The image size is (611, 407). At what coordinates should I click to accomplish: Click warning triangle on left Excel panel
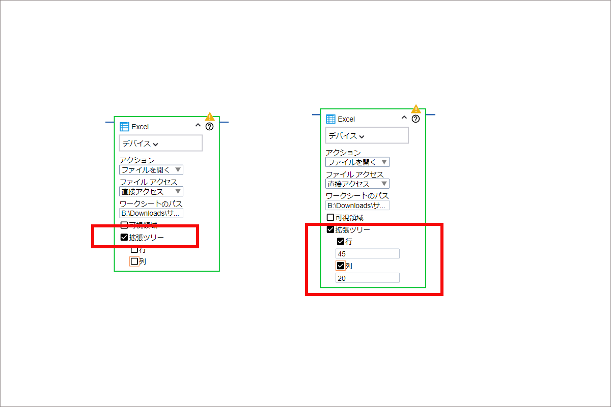210,117
